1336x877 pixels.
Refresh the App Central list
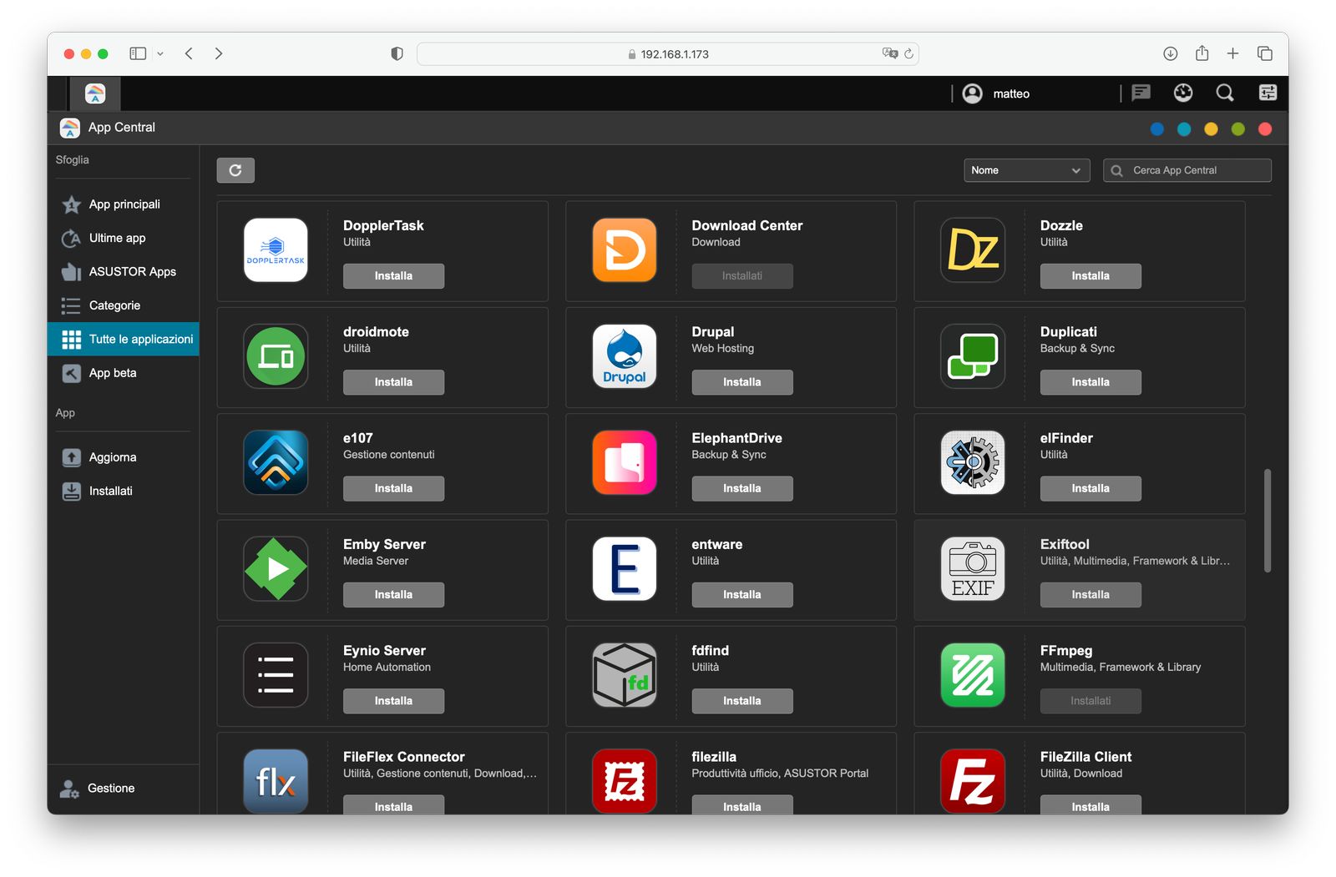click(235, 170)
